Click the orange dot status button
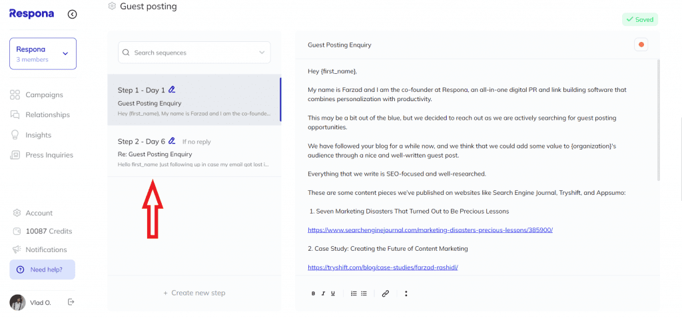Screen dimensions: 682x318 [x=641, y=45]
